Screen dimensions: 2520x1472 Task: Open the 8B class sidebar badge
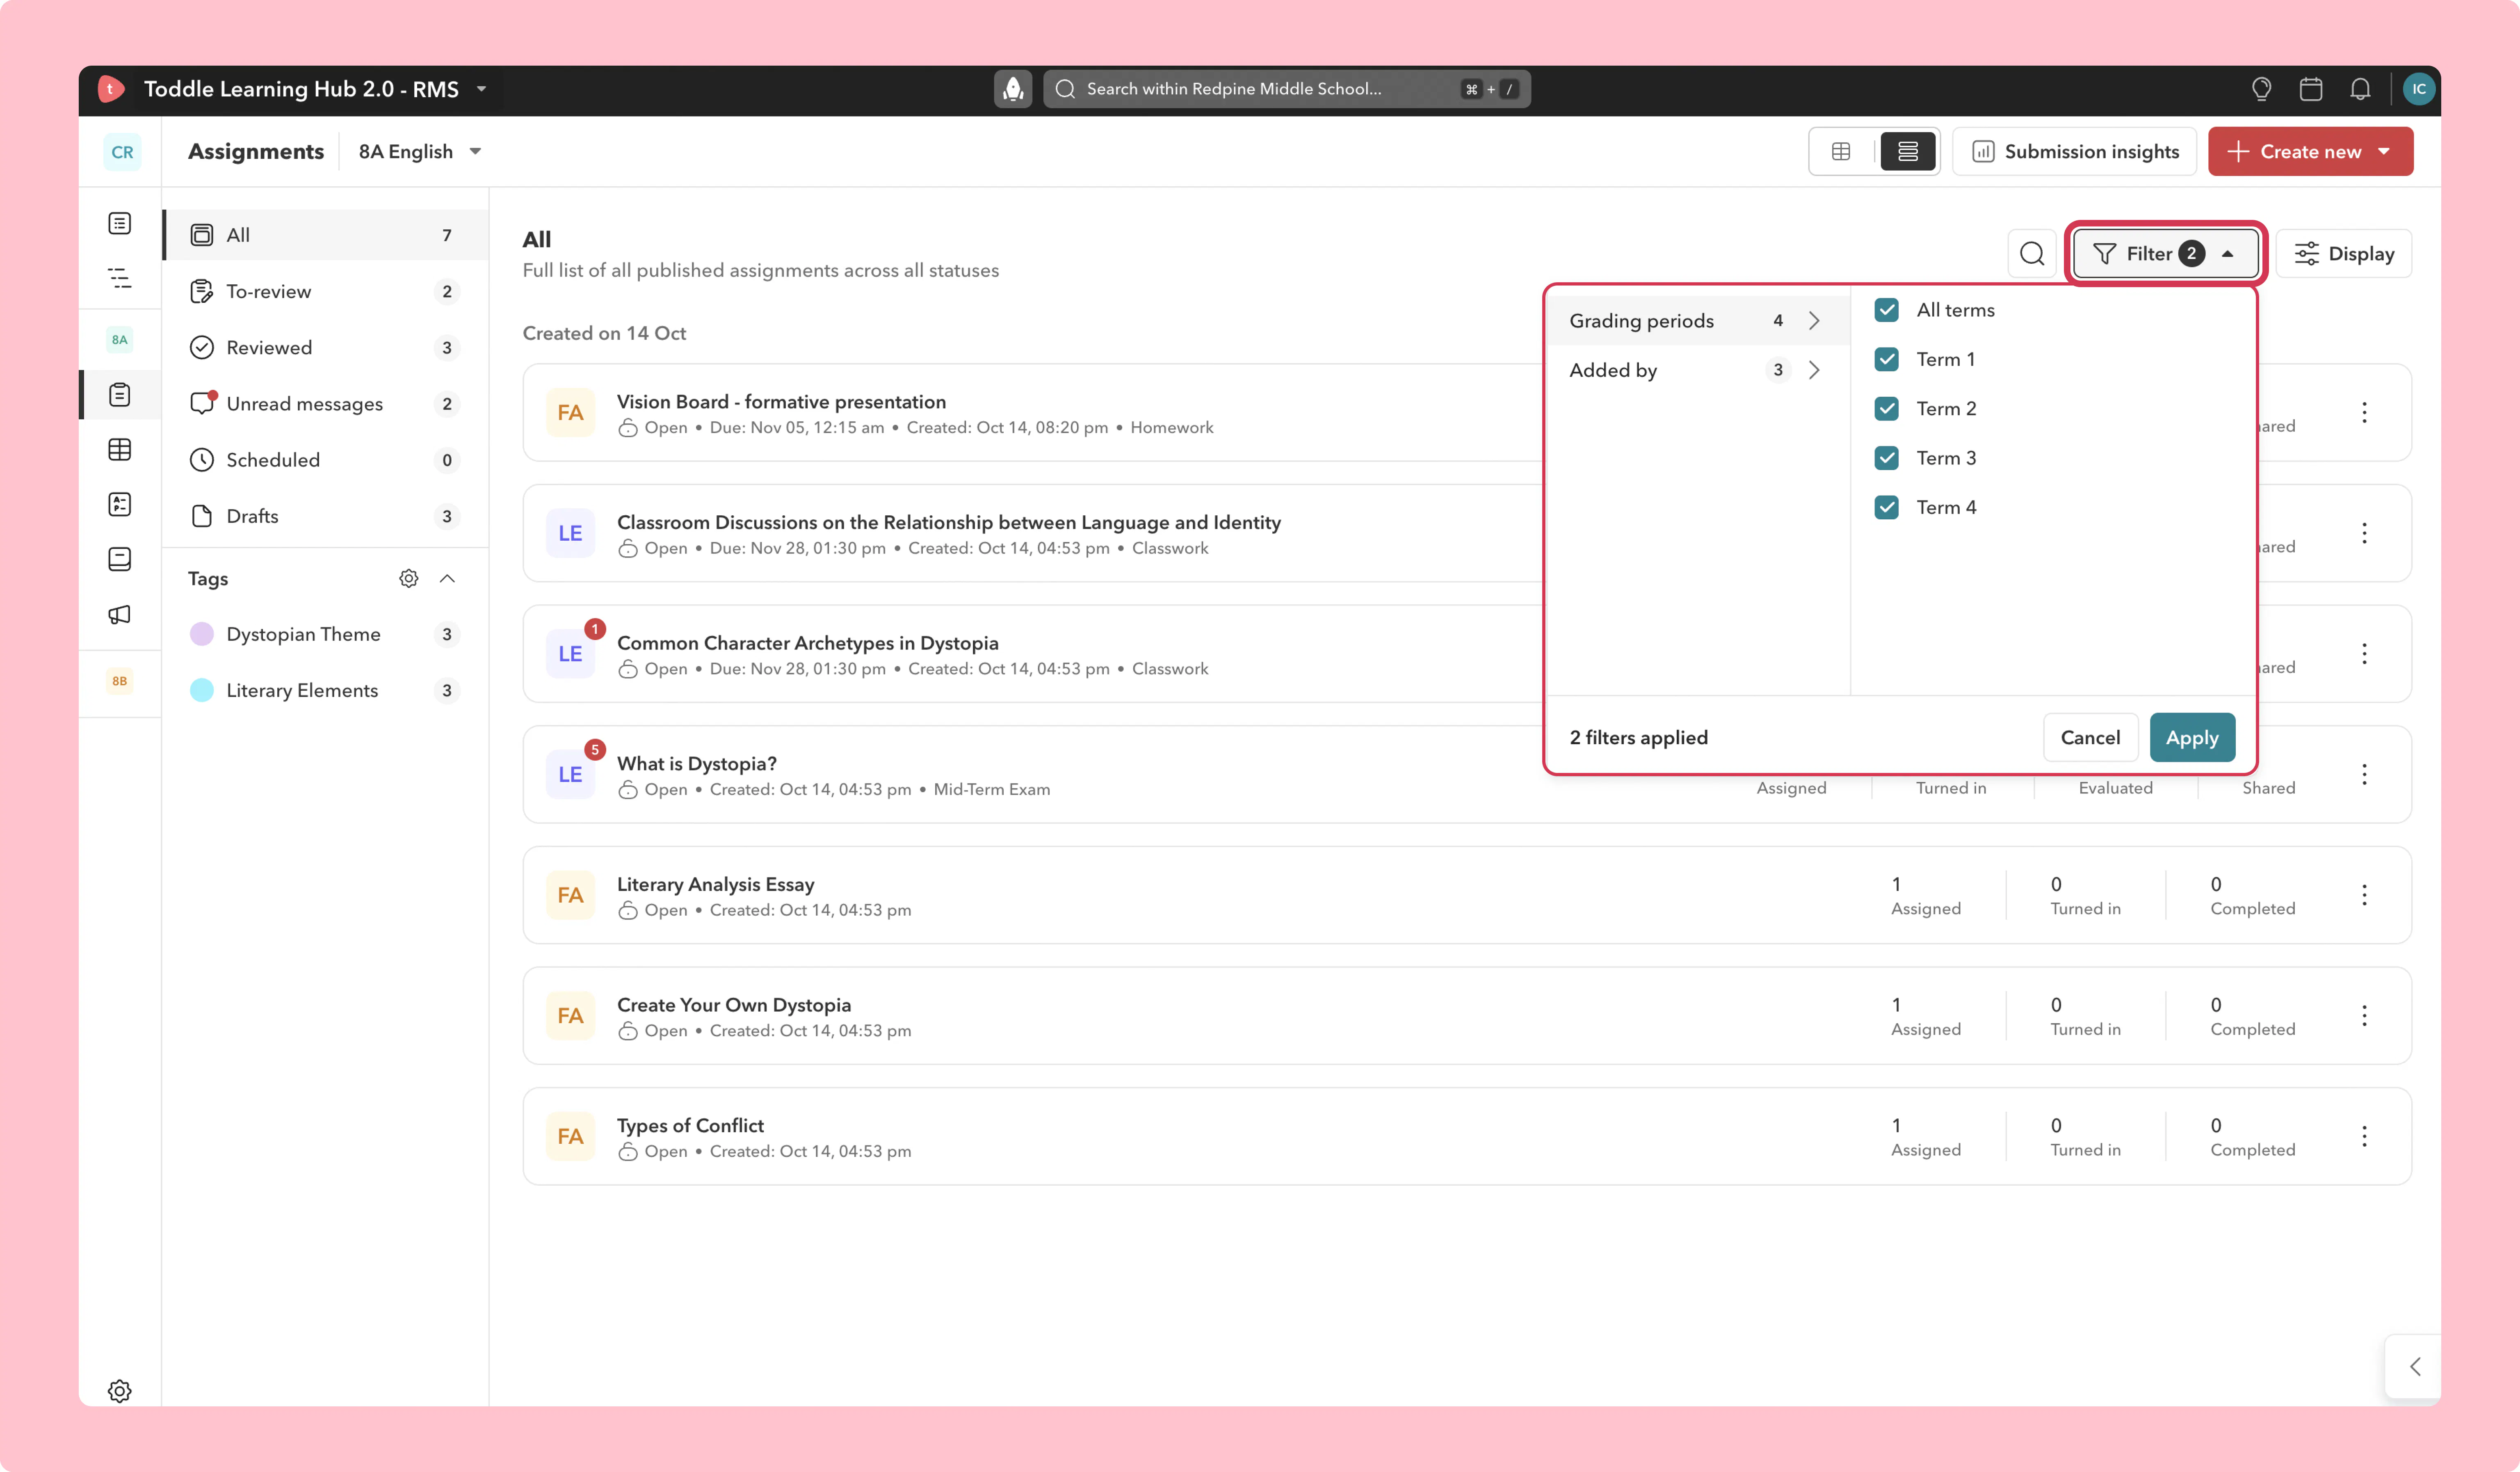click(120, 681)
